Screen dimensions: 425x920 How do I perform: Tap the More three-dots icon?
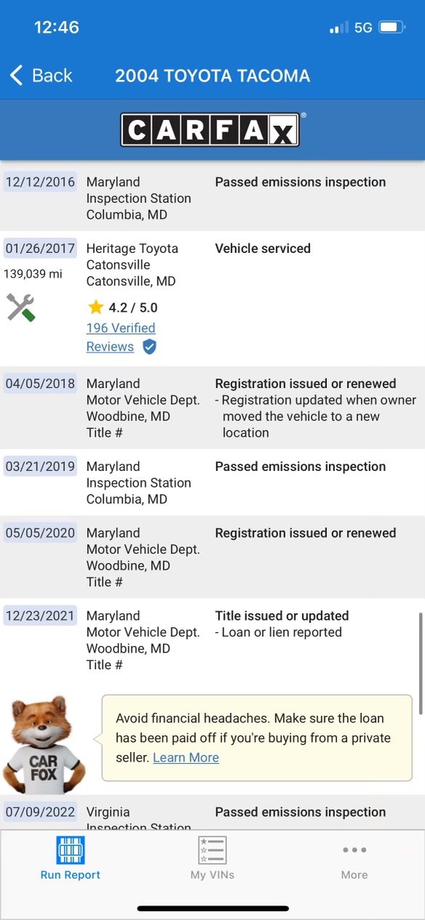tap(355, 850)
